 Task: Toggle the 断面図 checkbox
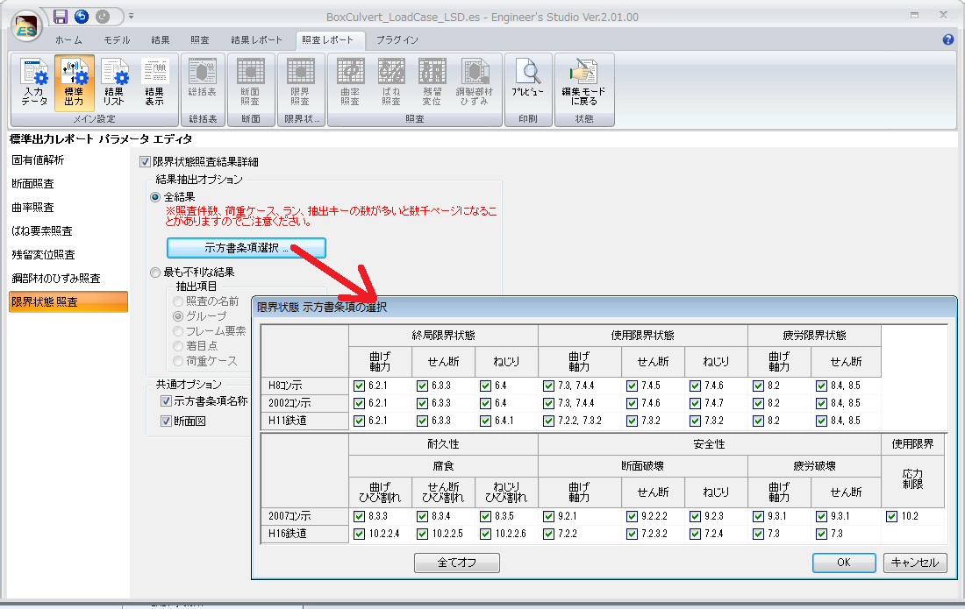pos(166,421)
